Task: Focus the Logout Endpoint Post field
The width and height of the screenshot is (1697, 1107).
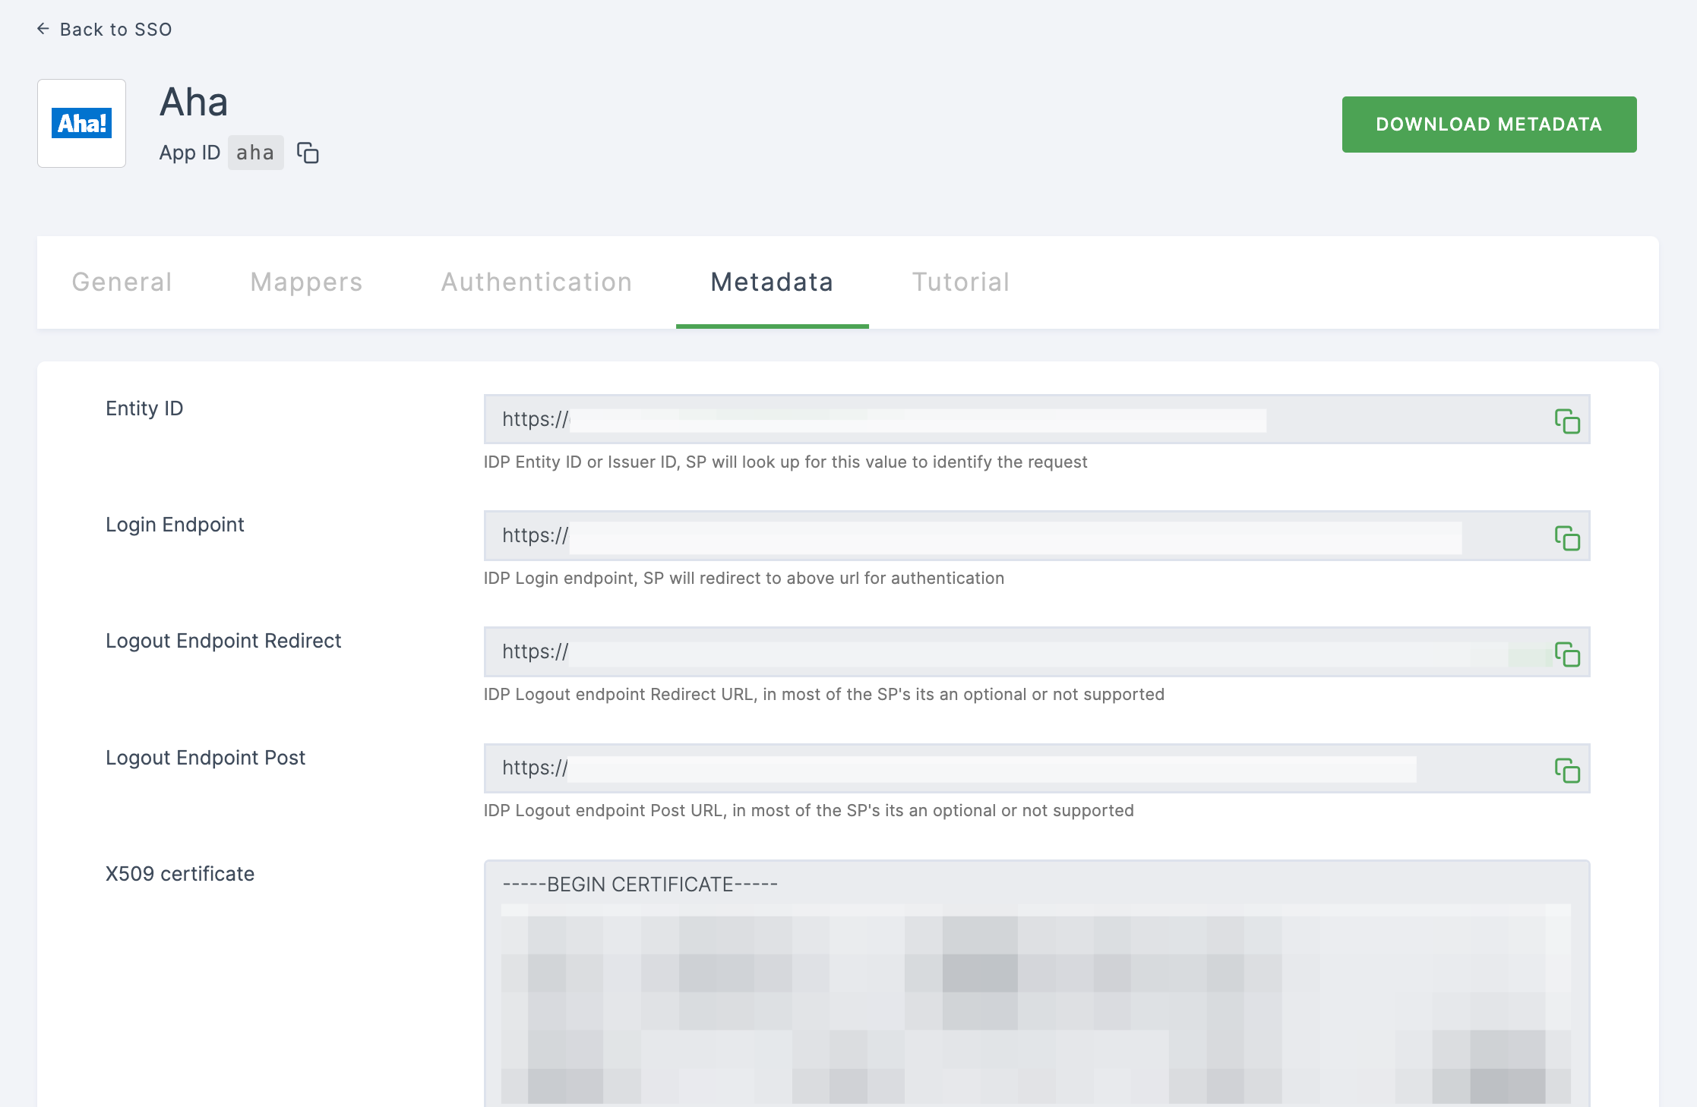Action: [x=1037, y=768]
